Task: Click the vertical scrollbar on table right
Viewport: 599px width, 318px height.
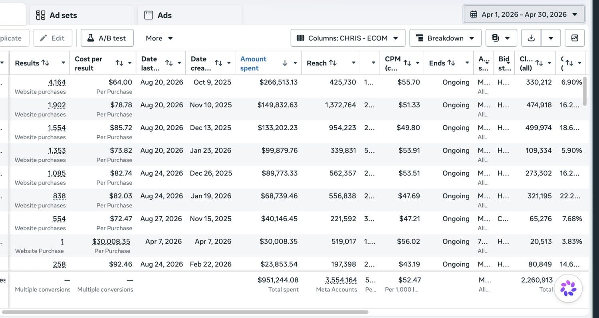Action: [x=585, y=91]
